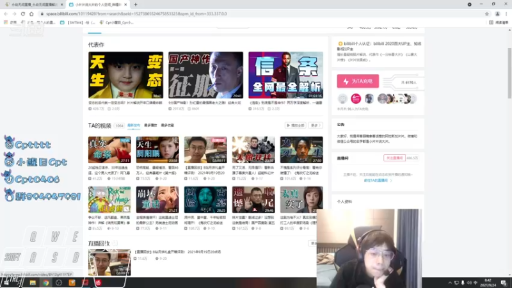Open the first gray charger avatar

pos(342,99)
